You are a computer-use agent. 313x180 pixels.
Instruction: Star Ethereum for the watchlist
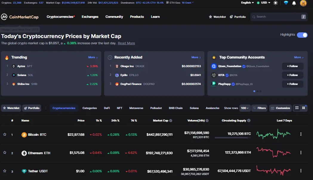coord(5,153)
